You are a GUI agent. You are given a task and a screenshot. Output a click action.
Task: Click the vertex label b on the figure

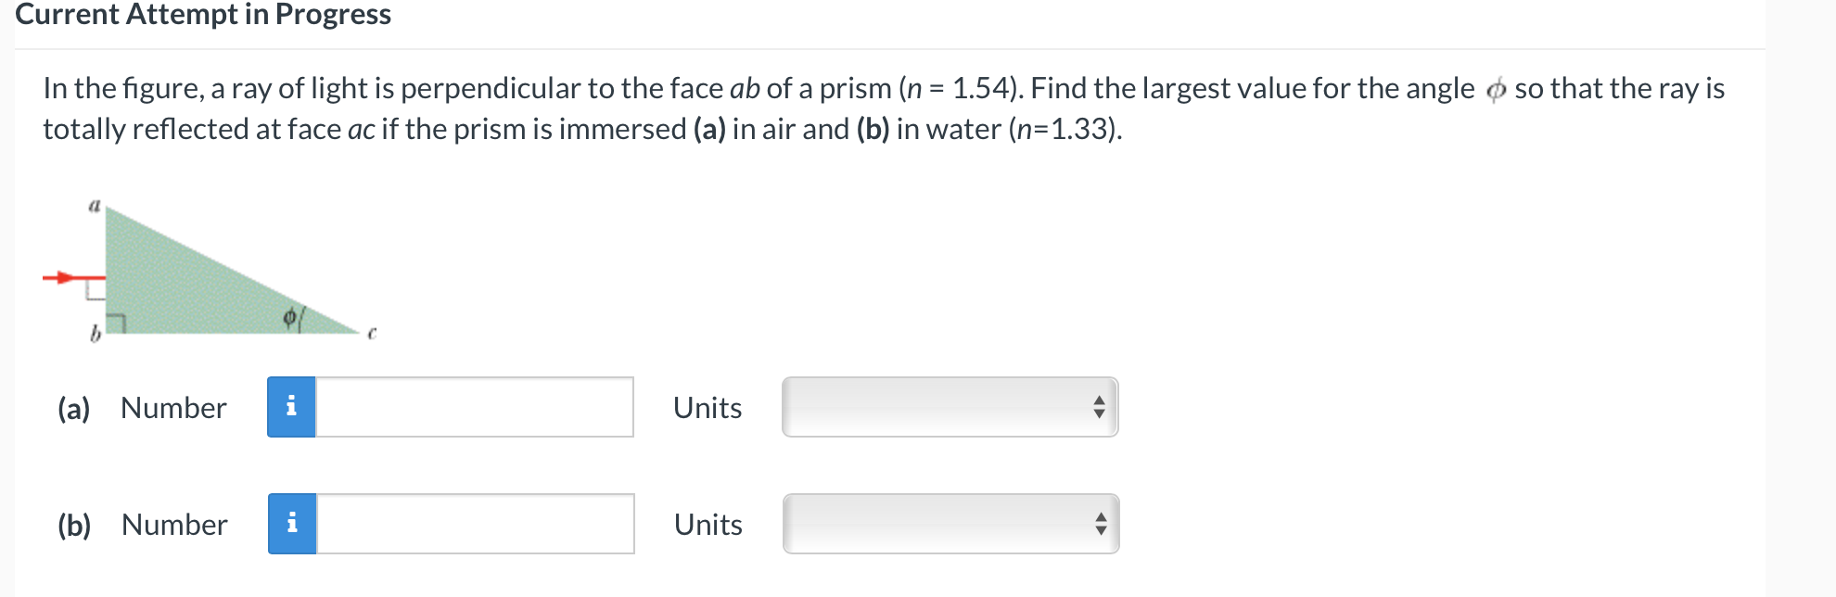(x=95, y=333)
